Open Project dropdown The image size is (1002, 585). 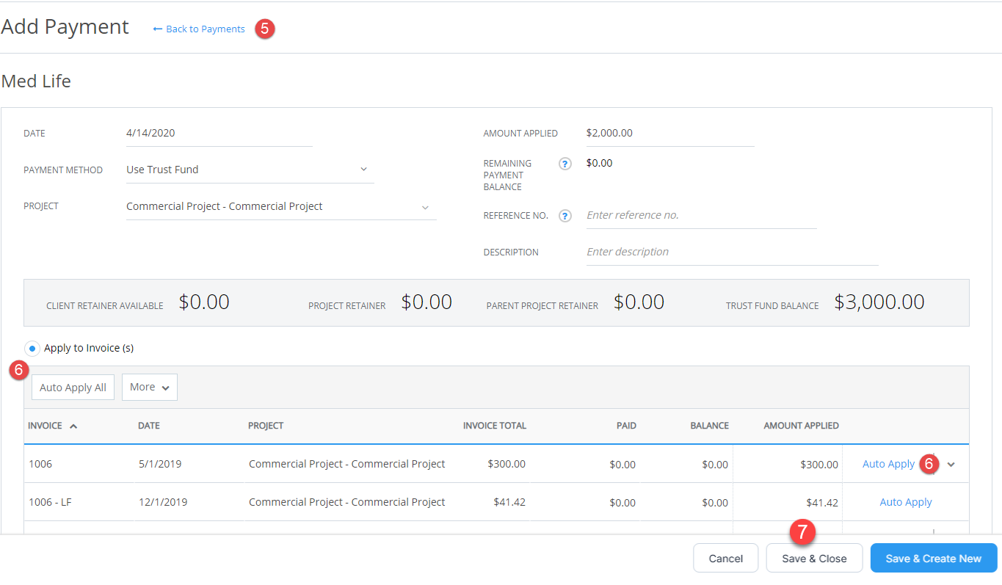(x=281, y=207)
